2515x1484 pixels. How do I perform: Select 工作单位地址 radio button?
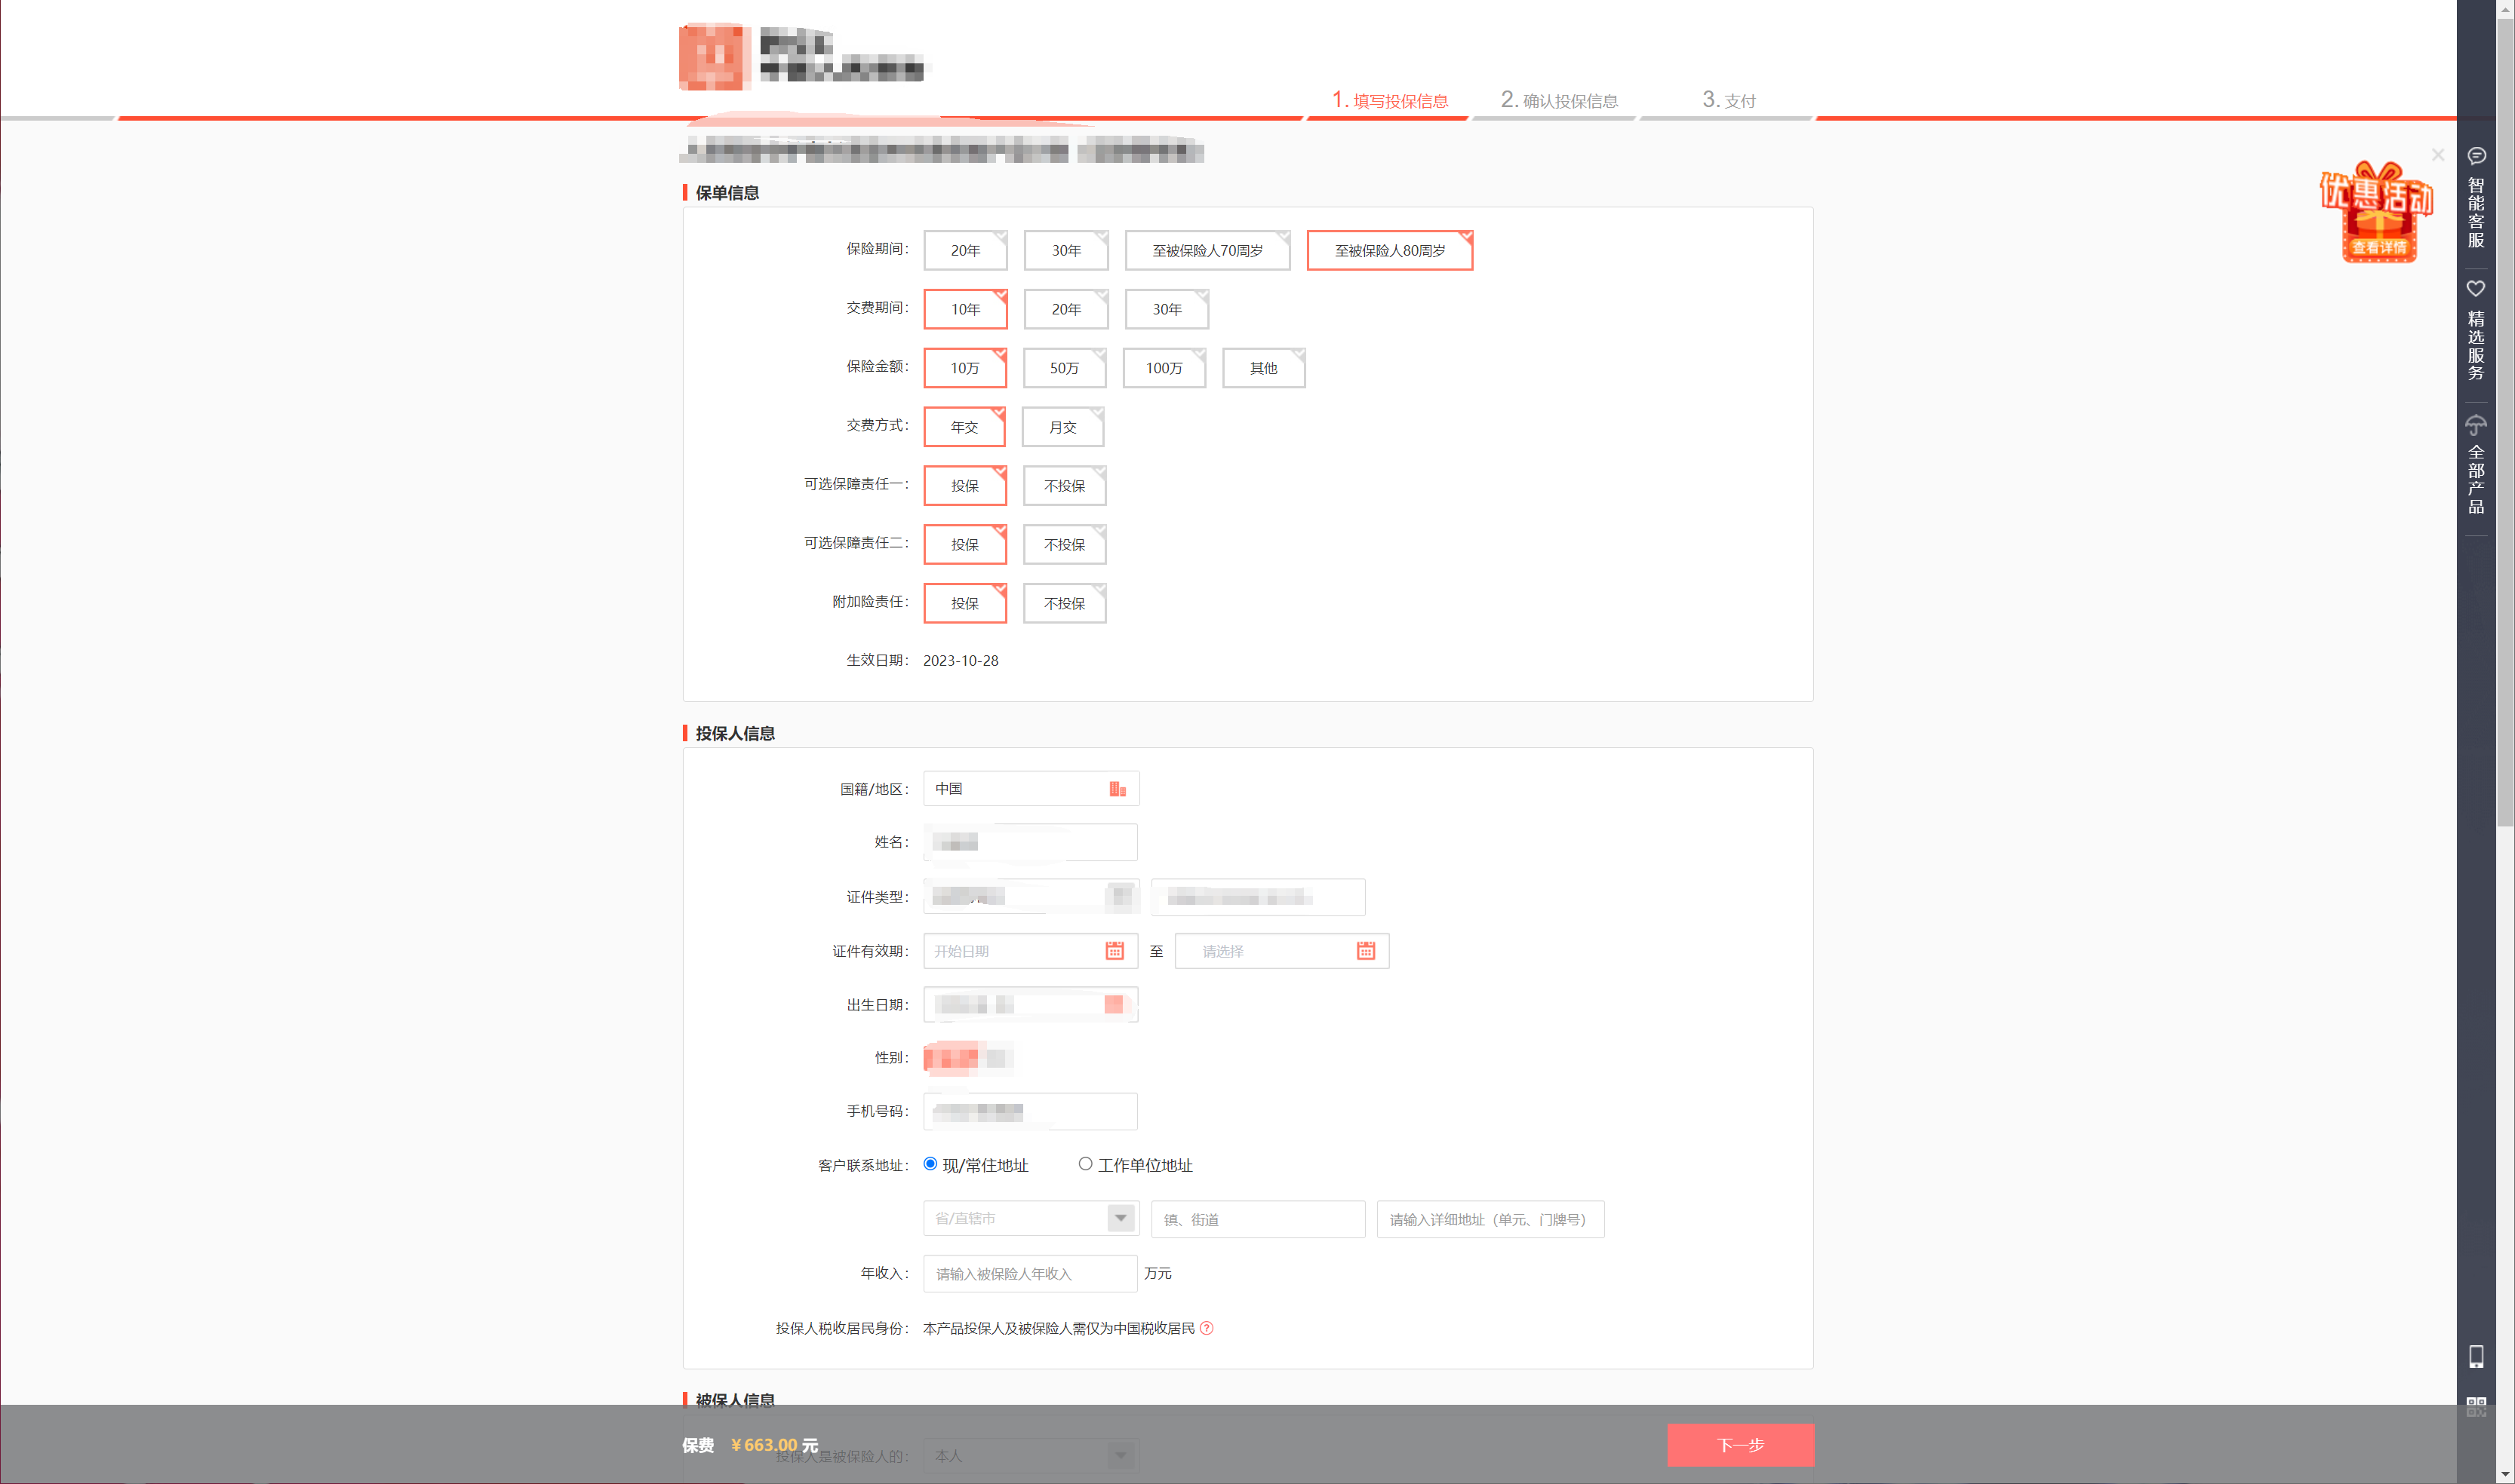tap(1085, 1164)
